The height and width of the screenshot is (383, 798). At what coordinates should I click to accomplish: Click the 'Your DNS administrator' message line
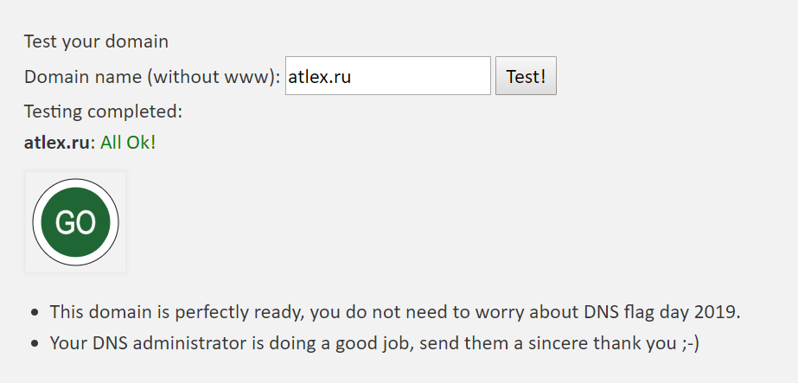click(x=374, y=343)
